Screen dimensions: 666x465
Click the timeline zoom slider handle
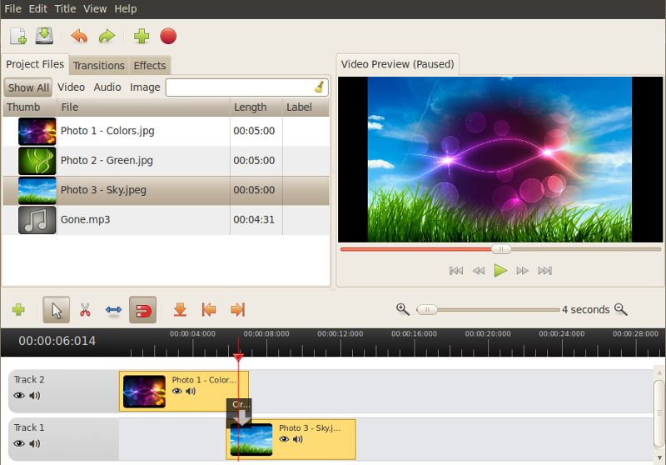tap(427, 309)
